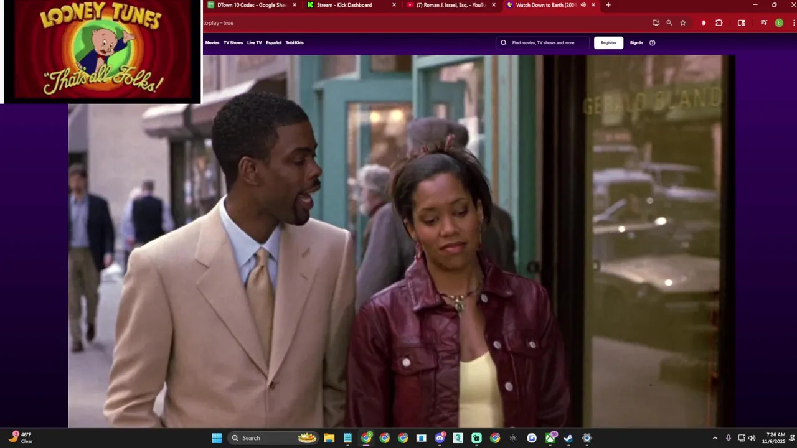The width and height of the screenshot is (797, 448).
Task: Open the network status tray icon
Action: pyautogui.click(x=742, y=438)
